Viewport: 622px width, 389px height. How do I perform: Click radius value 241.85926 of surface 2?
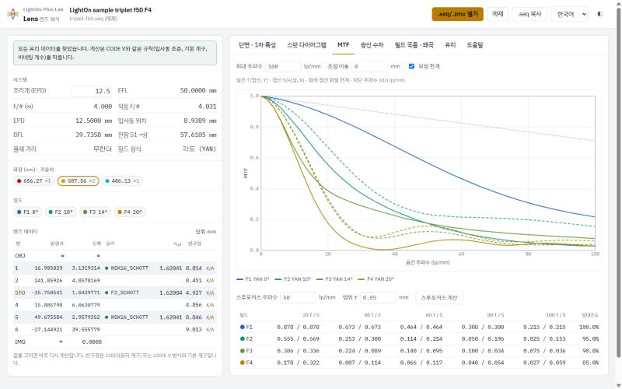[48, 280]
